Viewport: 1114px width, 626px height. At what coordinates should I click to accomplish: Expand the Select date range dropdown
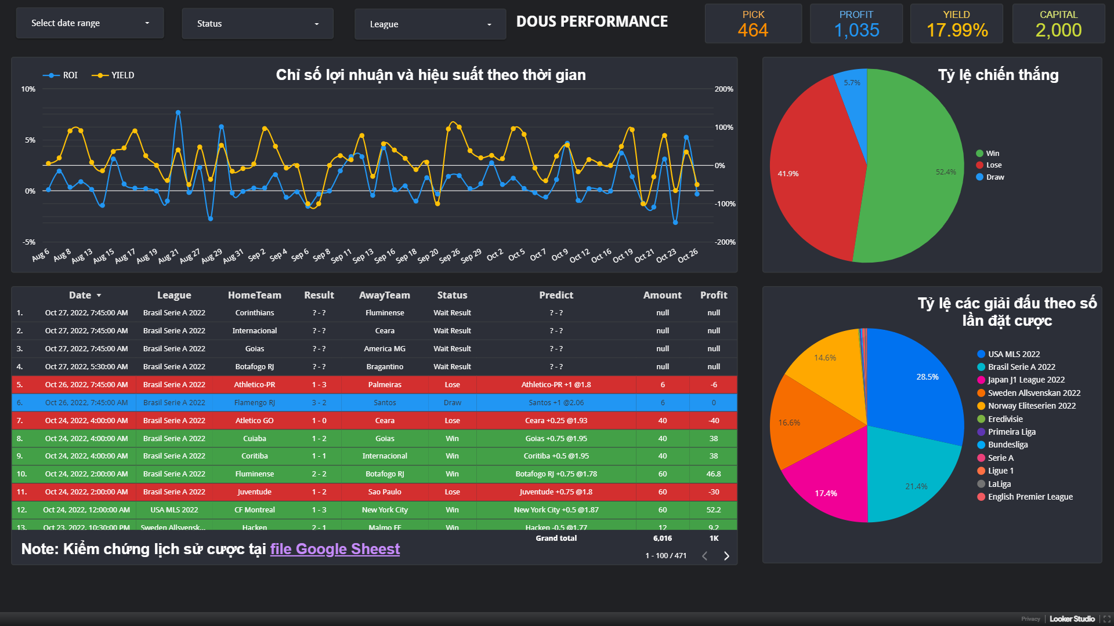90,23
